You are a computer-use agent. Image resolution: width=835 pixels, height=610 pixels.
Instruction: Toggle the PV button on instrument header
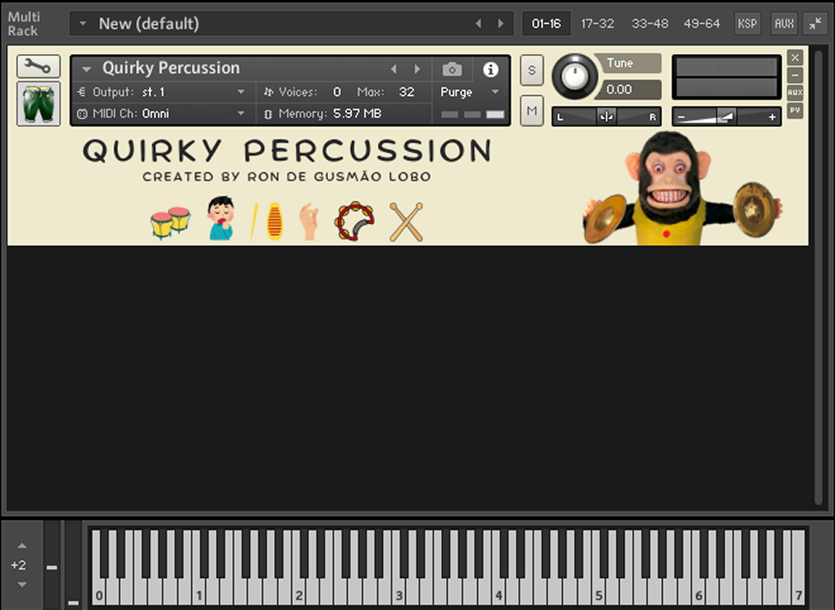(x=795, y=111)
